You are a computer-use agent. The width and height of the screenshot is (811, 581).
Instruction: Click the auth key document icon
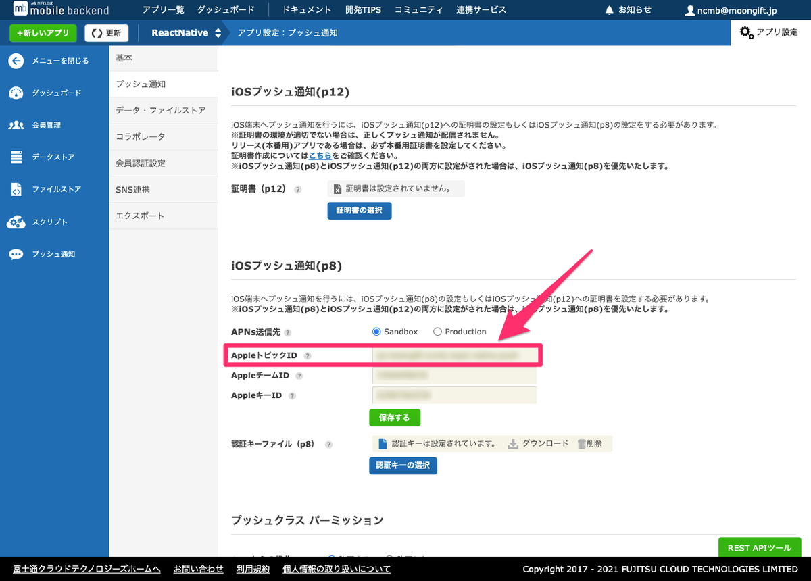[383, 444]
